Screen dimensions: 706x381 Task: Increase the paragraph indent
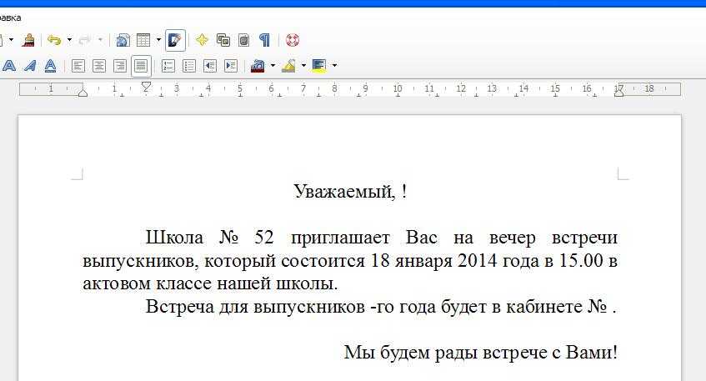[231, 65]
